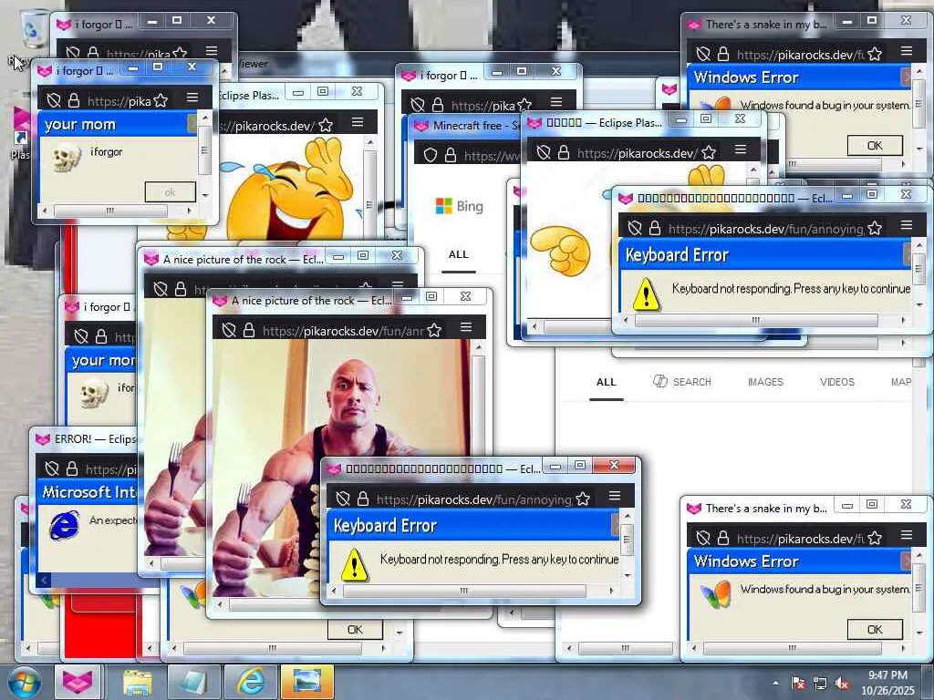Click shield icon in lower snake window
The width and height of the screenshot is (934, 700).
point(703,538)
